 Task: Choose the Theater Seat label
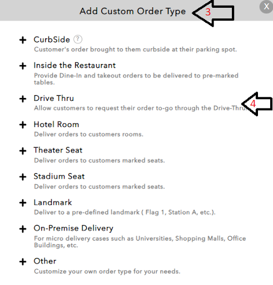(58, 150)
